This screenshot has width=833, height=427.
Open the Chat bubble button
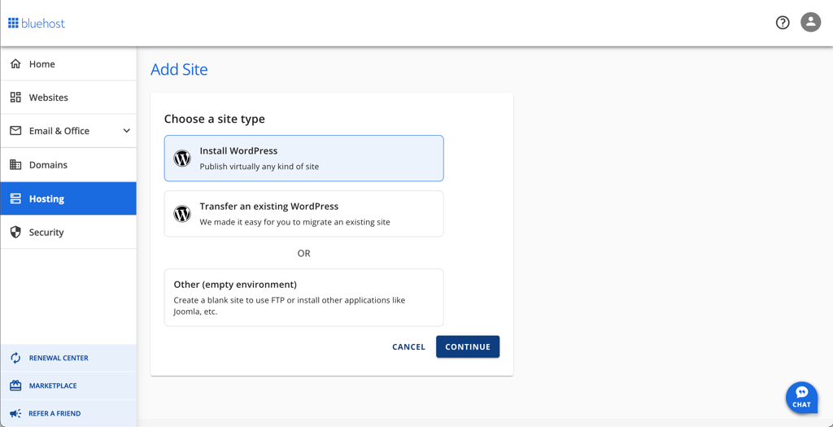tap(801, 397)
